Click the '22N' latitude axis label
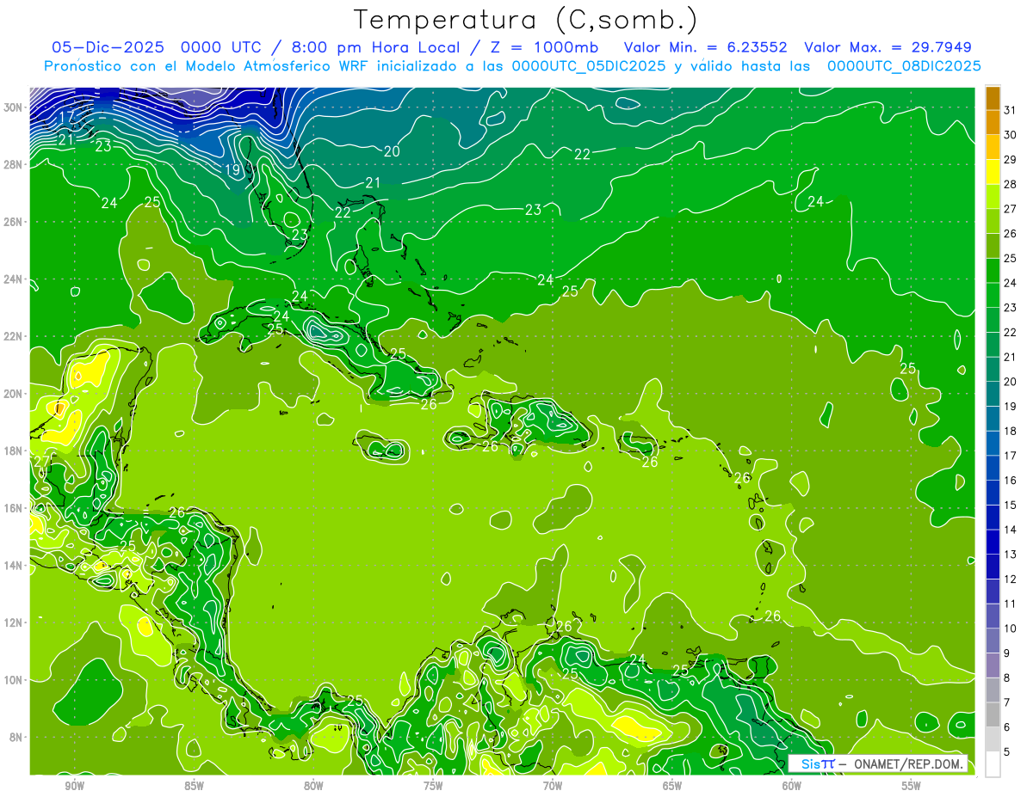 (x=14, y=336)
